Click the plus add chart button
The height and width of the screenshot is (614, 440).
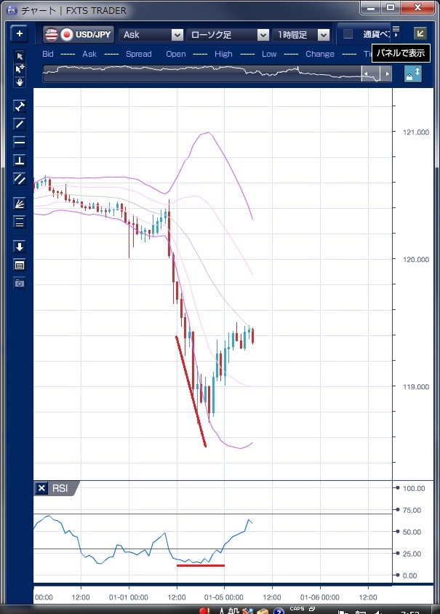point(20,34)
